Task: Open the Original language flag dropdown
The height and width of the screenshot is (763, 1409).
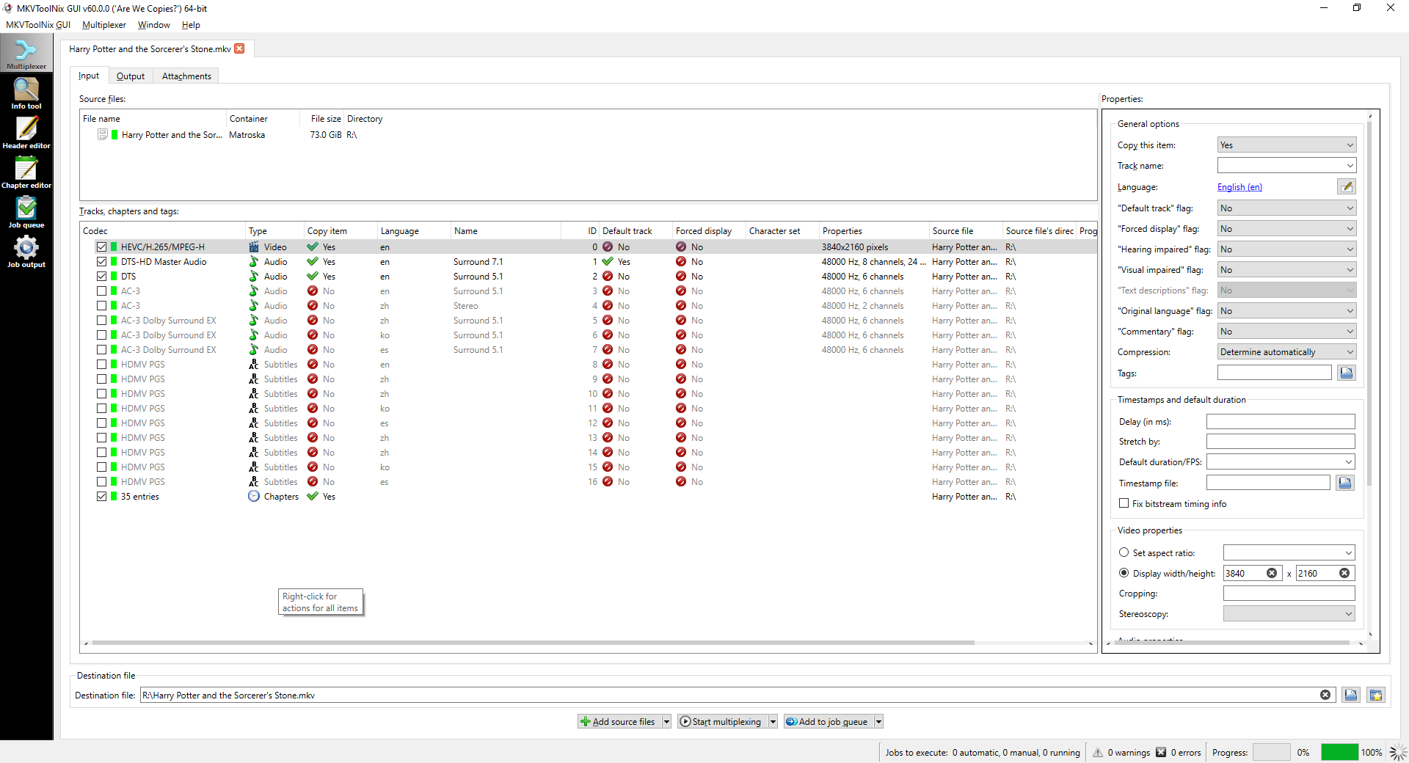Action: [1286, 311]
